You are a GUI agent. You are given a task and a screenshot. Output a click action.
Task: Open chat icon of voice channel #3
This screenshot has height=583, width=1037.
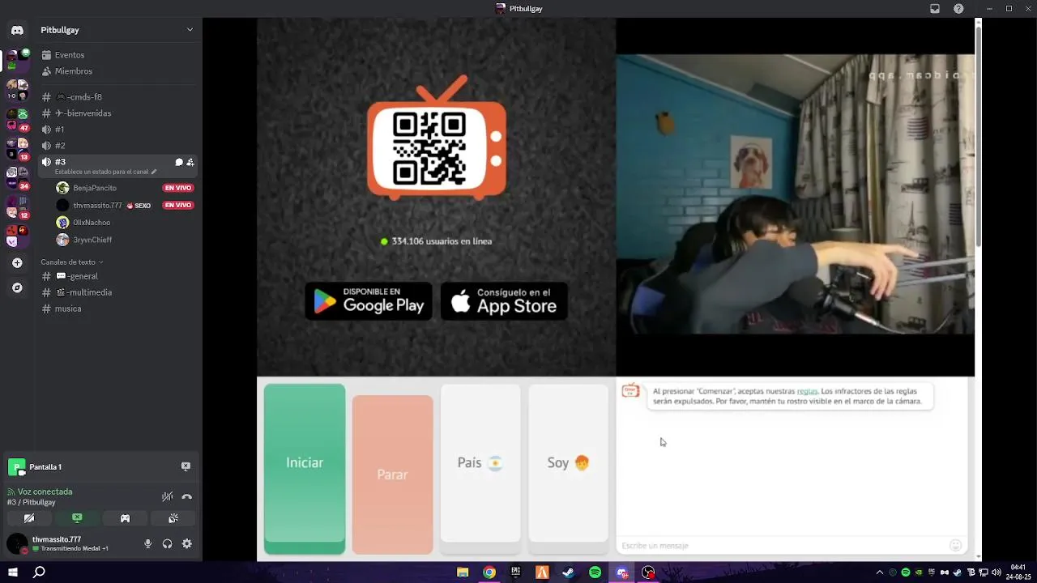pos(179,162)
